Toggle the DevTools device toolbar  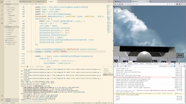click(x=117, y=64)
